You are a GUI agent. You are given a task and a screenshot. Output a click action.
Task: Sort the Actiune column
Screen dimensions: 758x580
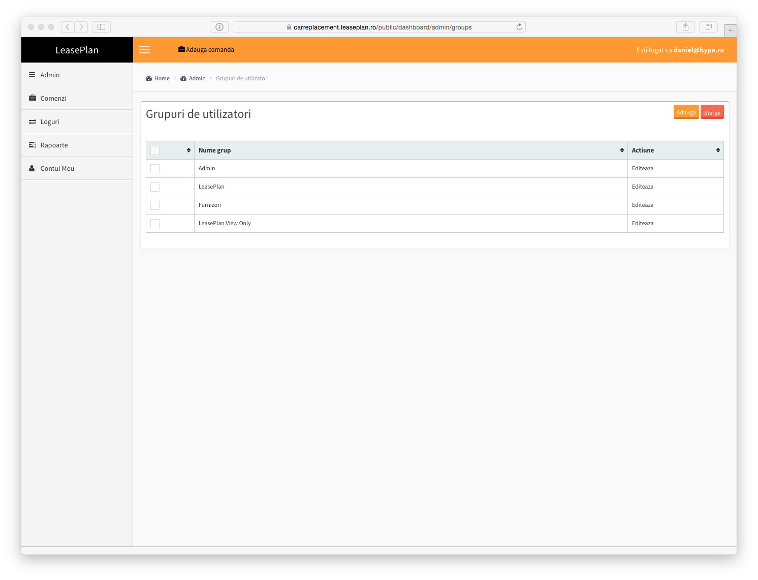[718, 150]
